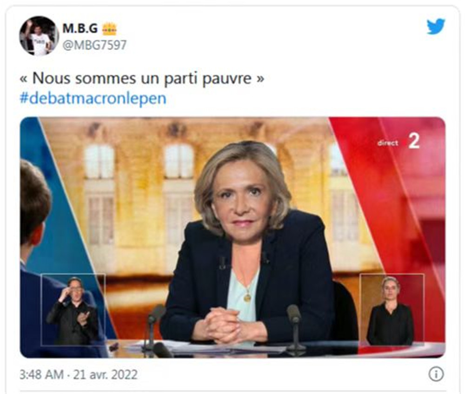Open the M.B.G display name
The width and height of the screenshot is (465, 394).
80,28
